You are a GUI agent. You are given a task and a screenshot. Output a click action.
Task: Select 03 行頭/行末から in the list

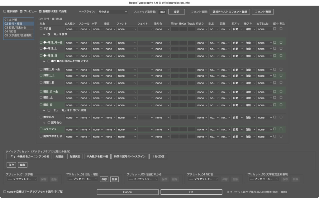click(x=19, y=27)
